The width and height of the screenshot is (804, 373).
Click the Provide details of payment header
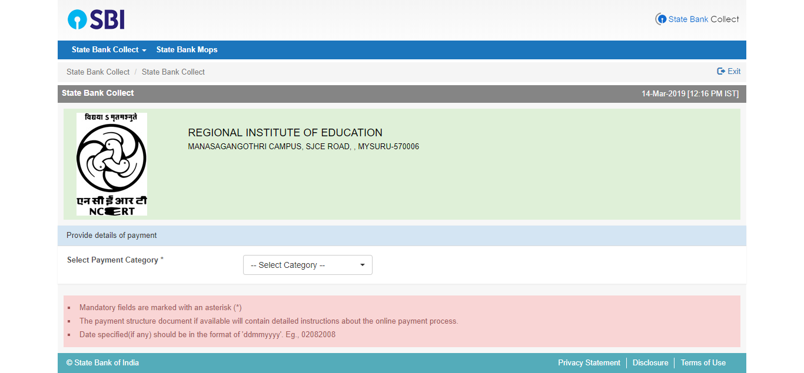[x=112, y=236]
